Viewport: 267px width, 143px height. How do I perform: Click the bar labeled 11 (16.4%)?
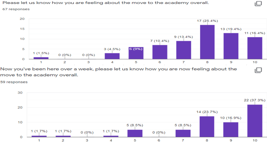point(255,48)
